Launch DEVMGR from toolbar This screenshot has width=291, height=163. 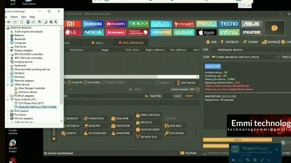click(x=271, y=42)
